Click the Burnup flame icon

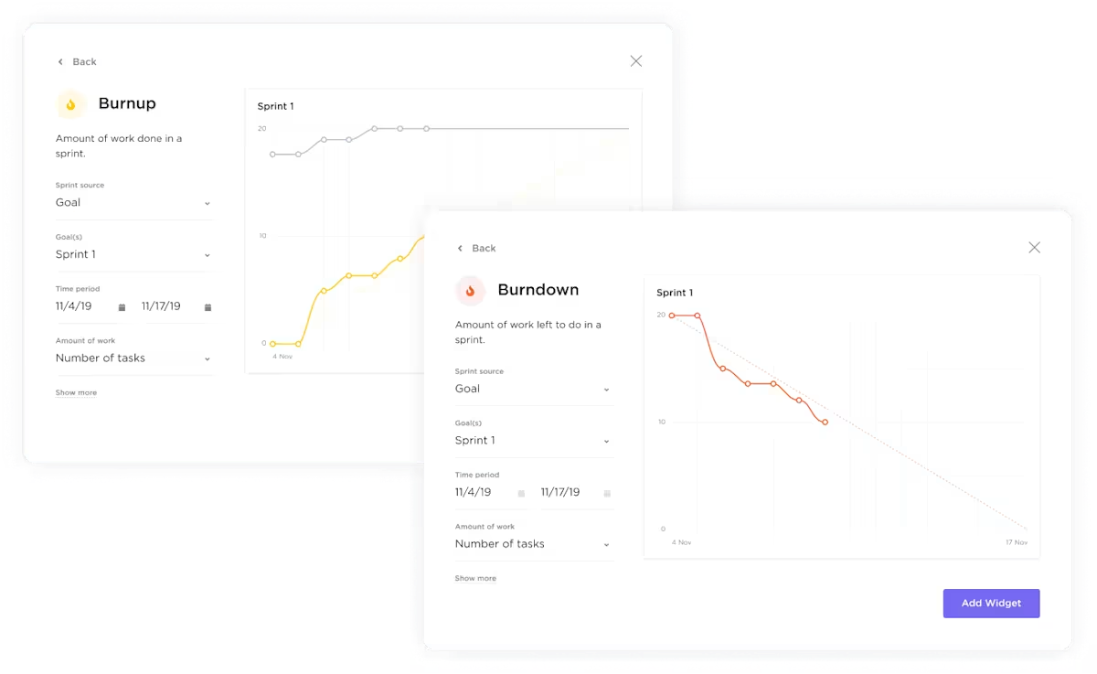click(x=71, y=104)
